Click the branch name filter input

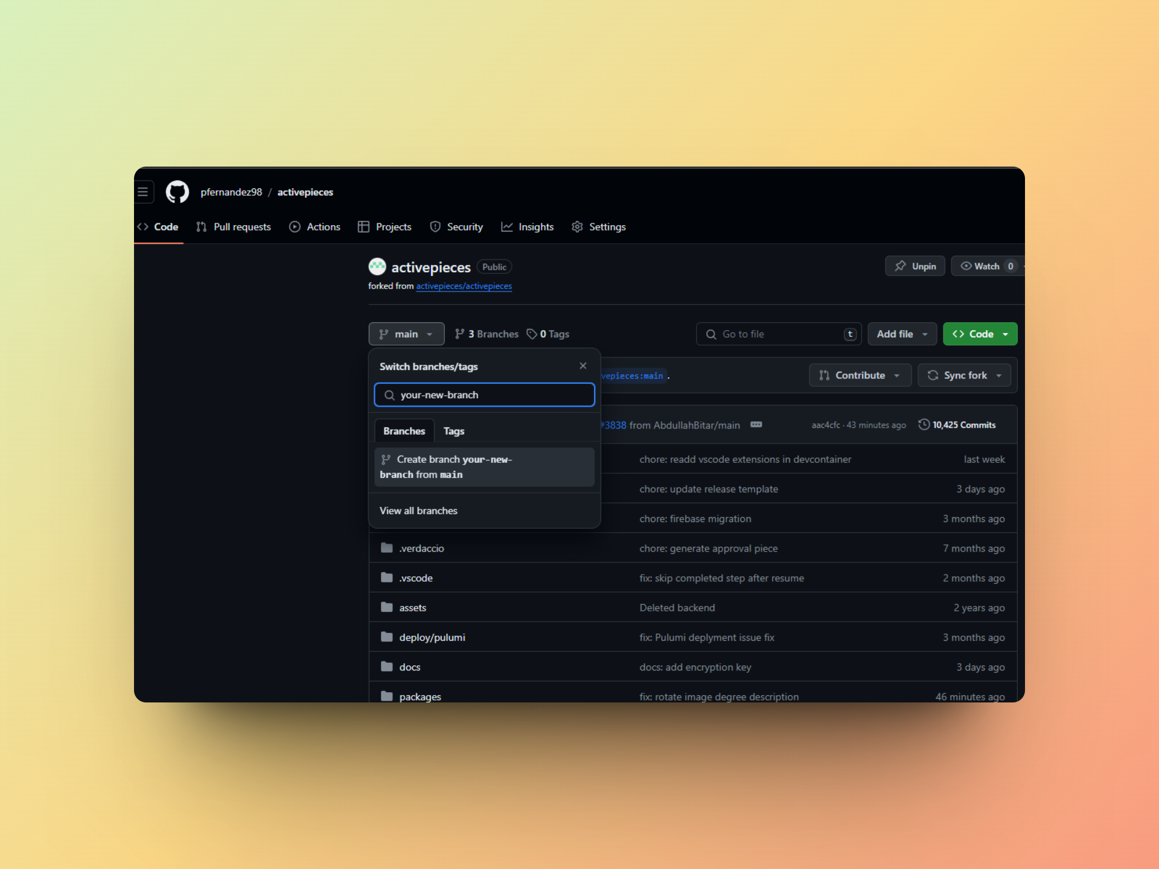(484, 395)
